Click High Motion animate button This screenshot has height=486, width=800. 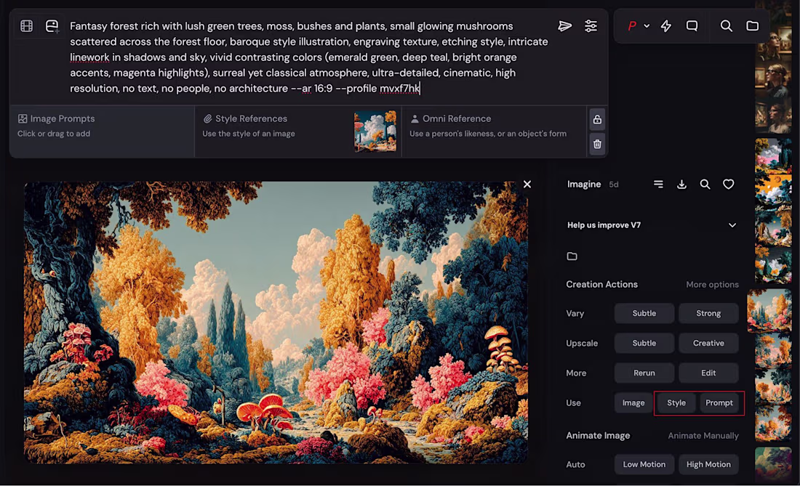(x=708, y=465)
